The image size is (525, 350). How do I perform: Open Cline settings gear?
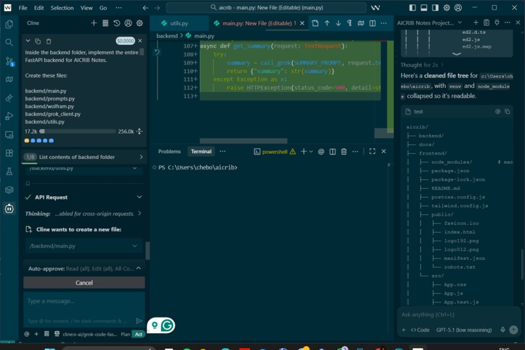(139, 23)
